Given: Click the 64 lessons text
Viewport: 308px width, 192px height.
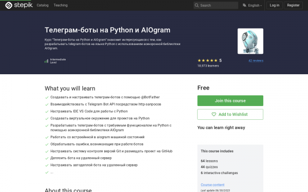Looking at the screenshot, I should pos(209,161).
